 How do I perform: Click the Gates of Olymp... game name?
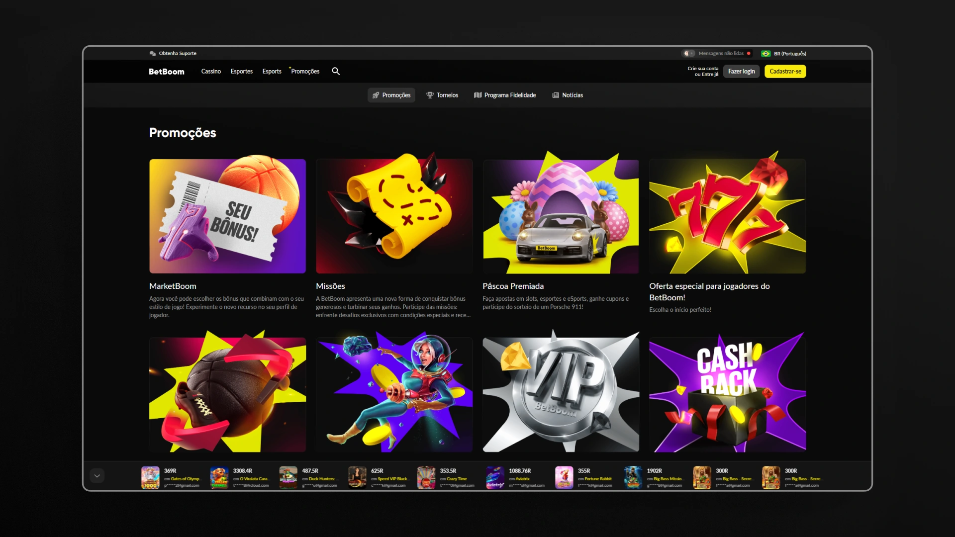(x=186, y=479)
